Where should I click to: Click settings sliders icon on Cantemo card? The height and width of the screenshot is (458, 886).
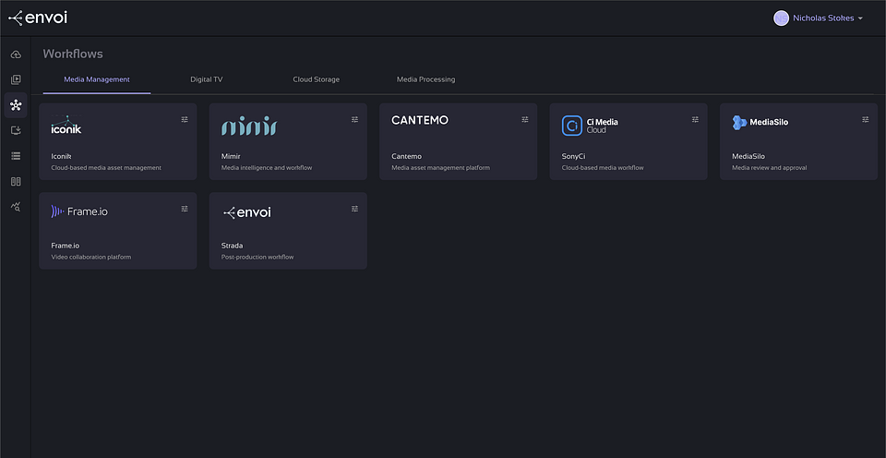[x=525, y=119]
